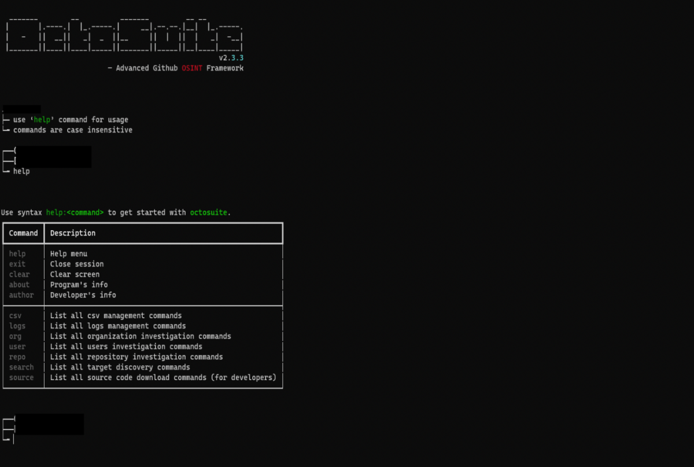Screen dimensions: 694x467
Task: Click 'List all source code download commands'
Action: [x=128, y=378]
